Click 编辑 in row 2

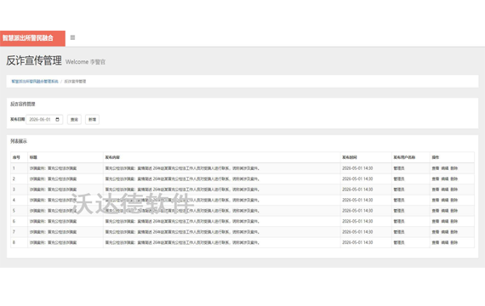pos(445,179)
